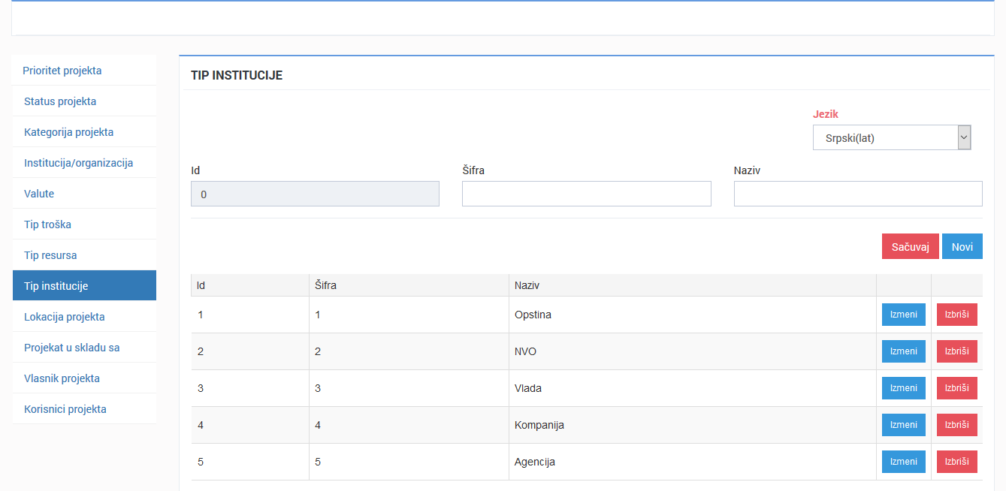
Task: Click Izbriši for the Agencija row
Action: point(956,462)
